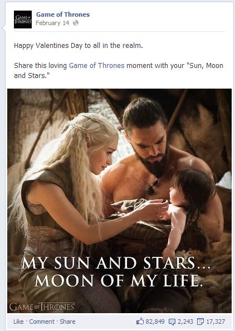Click the globe public privacy icon

tap(76, 23)
